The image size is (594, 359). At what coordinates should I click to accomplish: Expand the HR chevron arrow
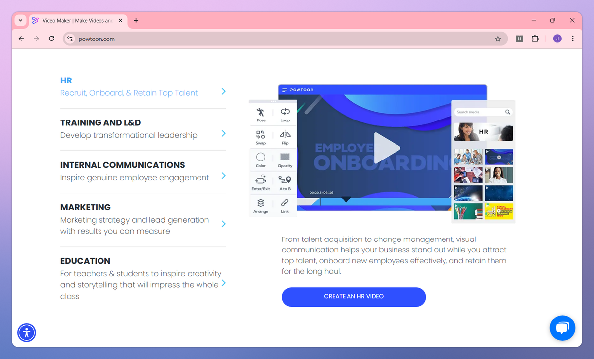[x=224, y=91]
